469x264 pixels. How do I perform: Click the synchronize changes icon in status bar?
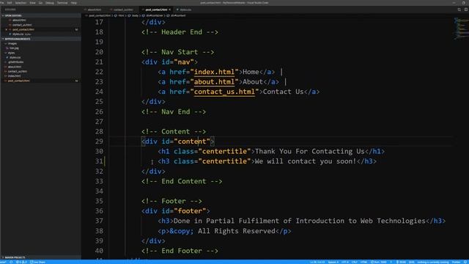point(11,262)
